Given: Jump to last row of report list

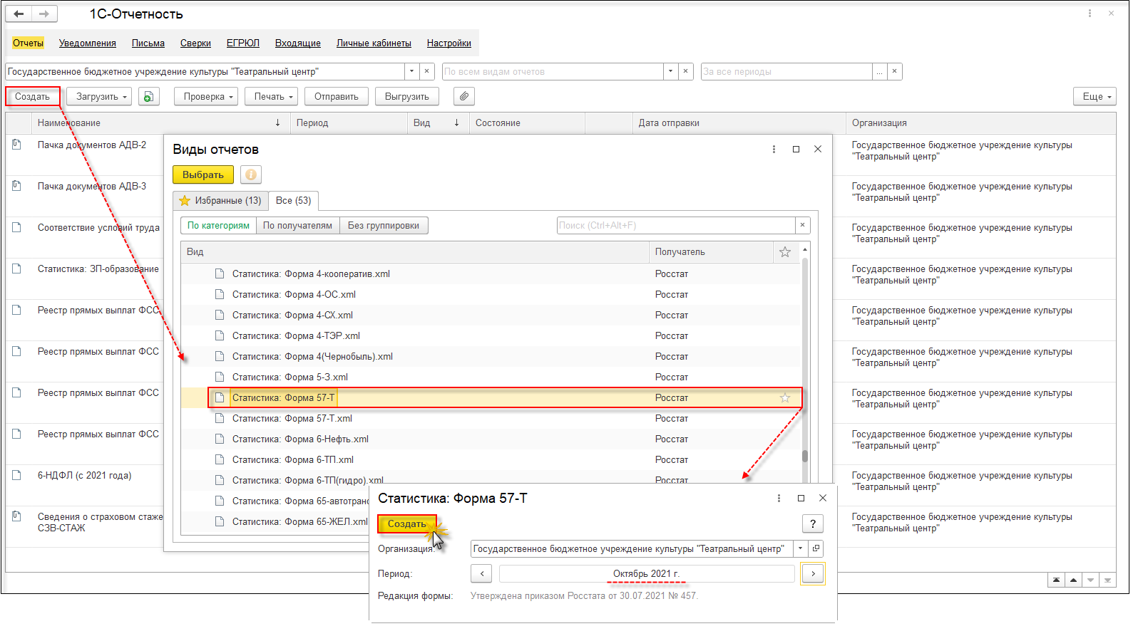Looking at the screenshot, I should point(1107,580).
